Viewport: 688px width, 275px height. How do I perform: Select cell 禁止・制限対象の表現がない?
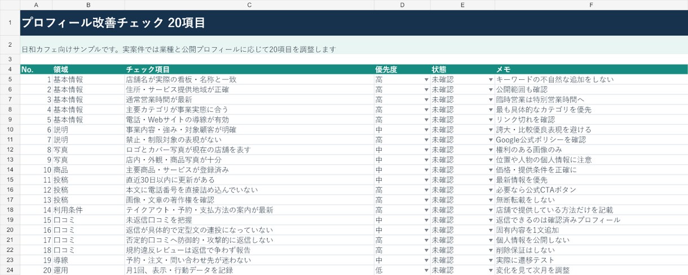coord(249,140)
